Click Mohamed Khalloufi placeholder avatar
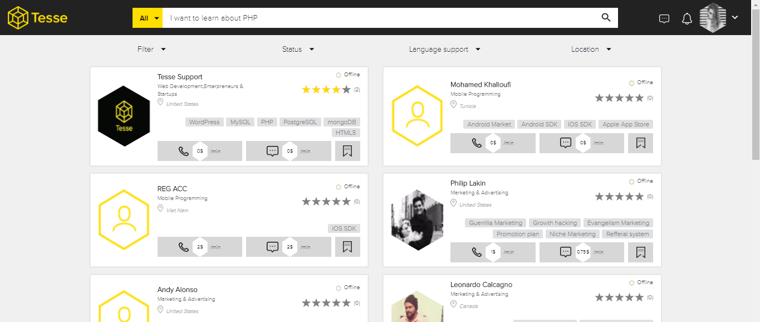 417,116
